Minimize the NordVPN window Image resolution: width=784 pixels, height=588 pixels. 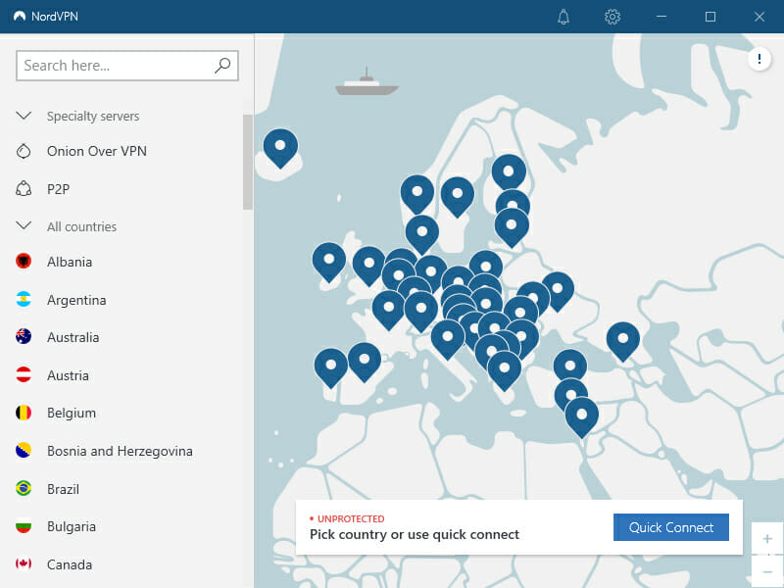click(661, 17)
